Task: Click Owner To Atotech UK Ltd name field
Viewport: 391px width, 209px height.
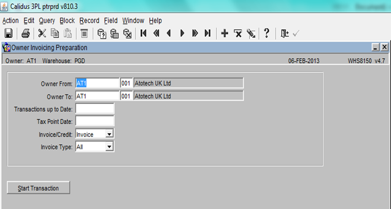Action: tap(188, 96)
